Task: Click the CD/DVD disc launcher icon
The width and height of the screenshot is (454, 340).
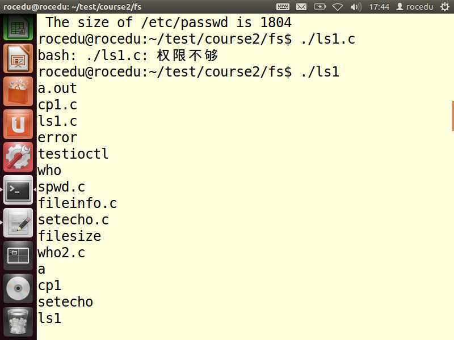Action: (18, 288)
